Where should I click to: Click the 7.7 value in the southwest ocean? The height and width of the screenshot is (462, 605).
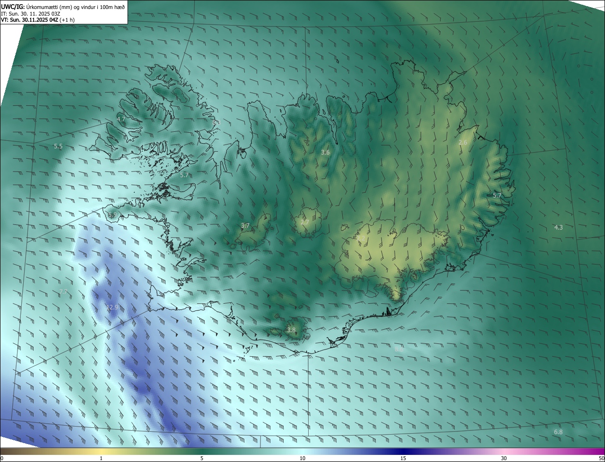(63, 292)
